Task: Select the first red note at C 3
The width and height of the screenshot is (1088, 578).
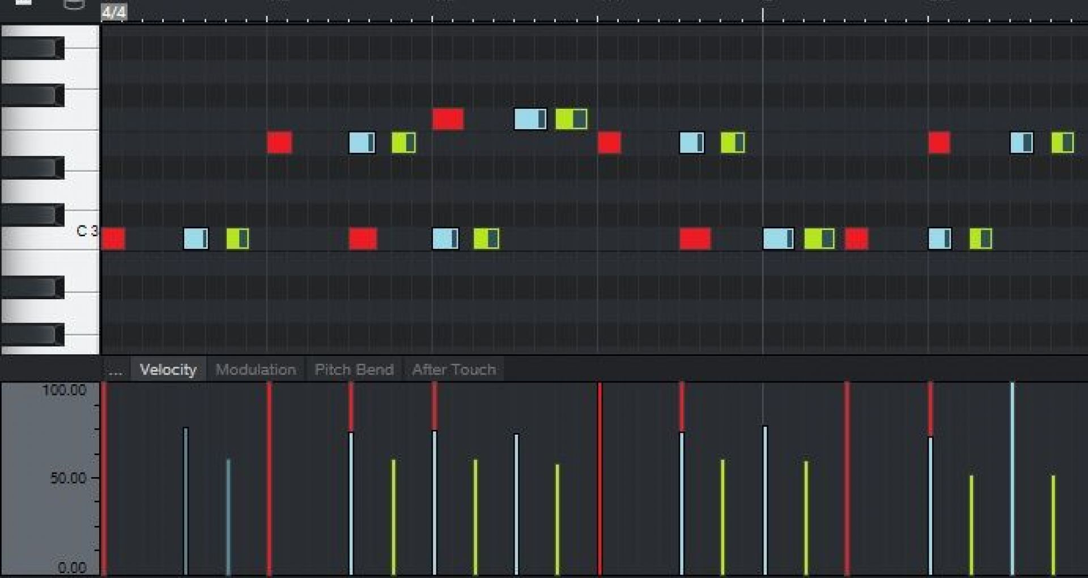Action: coord(113,239)
